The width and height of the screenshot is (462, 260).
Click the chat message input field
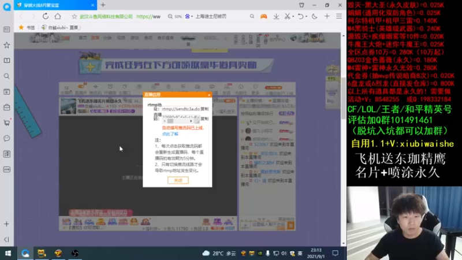268,225
